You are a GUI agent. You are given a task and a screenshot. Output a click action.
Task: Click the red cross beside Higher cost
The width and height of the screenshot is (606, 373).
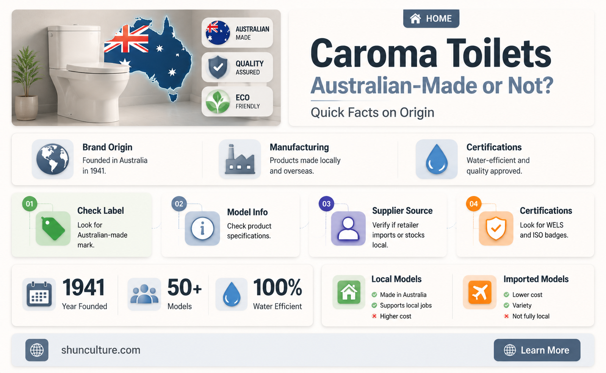pos(374,316)
